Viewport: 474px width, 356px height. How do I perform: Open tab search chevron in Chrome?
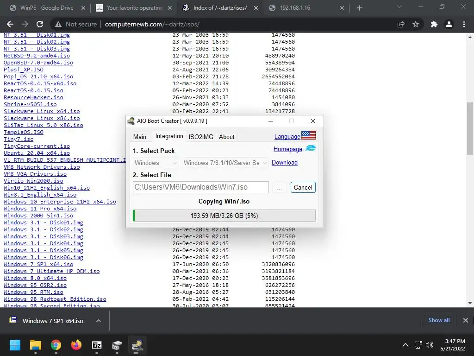(399, 6)
